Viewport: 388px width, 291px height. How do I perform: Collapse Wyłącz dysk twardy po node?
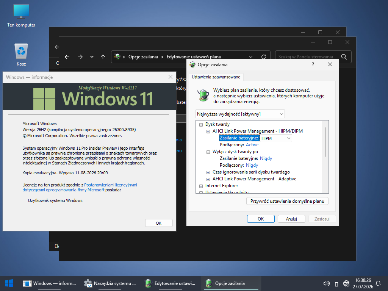tap(208, 152)
